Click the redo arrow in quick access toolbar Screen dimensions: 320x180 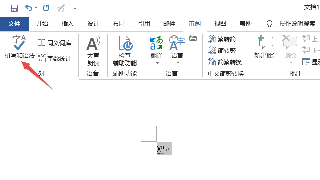(x=46, y=8)
